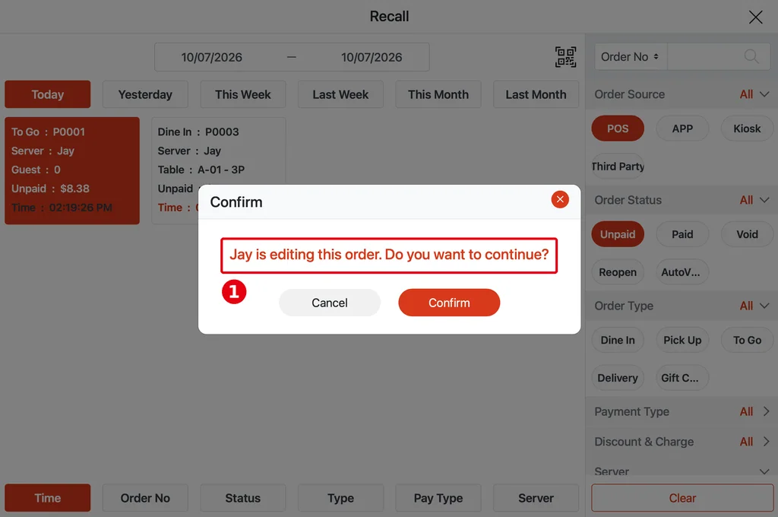The image size is (778, 517).
Task: Cancel the confirm dialog
Action: point(330,303)
